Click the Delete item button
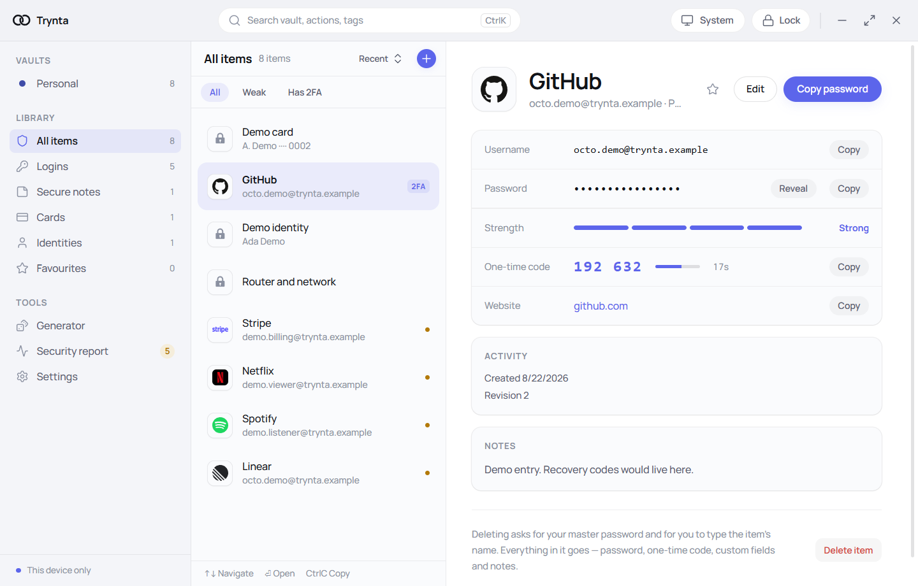This screenshot has height=586, width=918. [x=849, y=550]
